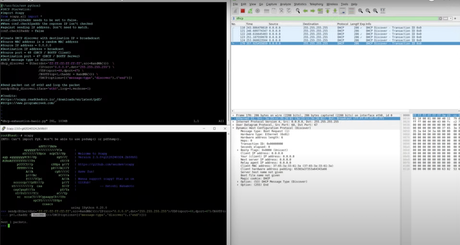Click the dhcp display filter field
Screen dimensions: 460x245
point(314,18)
